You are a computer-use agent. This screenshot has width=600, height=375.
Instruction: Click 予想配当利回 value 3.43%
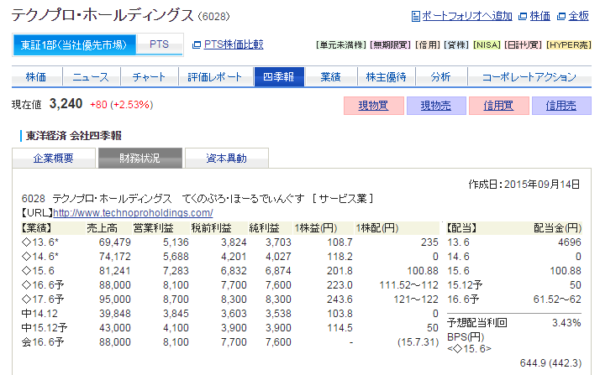(566, 323)
